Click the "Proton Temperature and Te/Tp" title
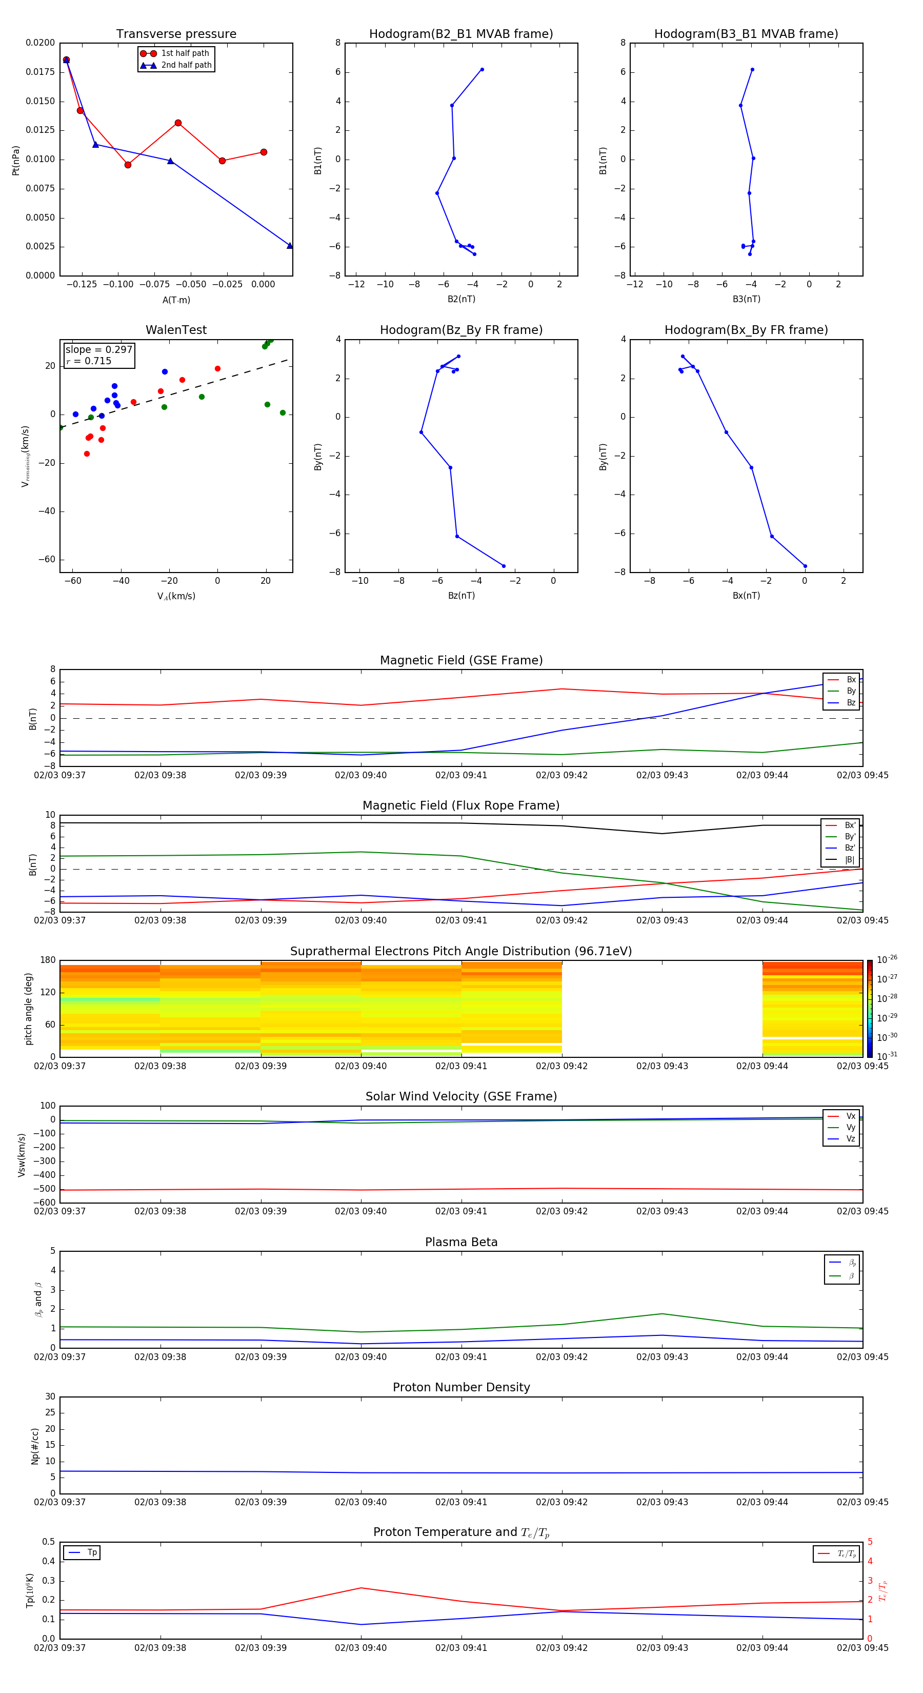923x1693 pixels. point(461,1532)
